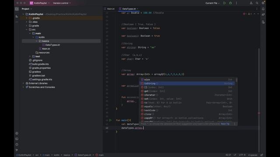Open the Git tool window
Image resolution: width=280 pixels, height=157 pixels.
click(x=17, y=150)
